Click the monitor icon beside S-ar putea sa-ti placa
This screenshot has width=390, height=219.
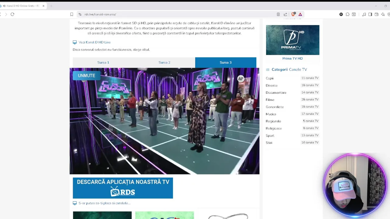tap(75, 203)
